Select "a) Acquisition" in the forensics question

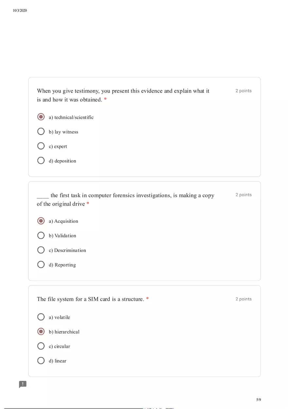click(41, 221)
